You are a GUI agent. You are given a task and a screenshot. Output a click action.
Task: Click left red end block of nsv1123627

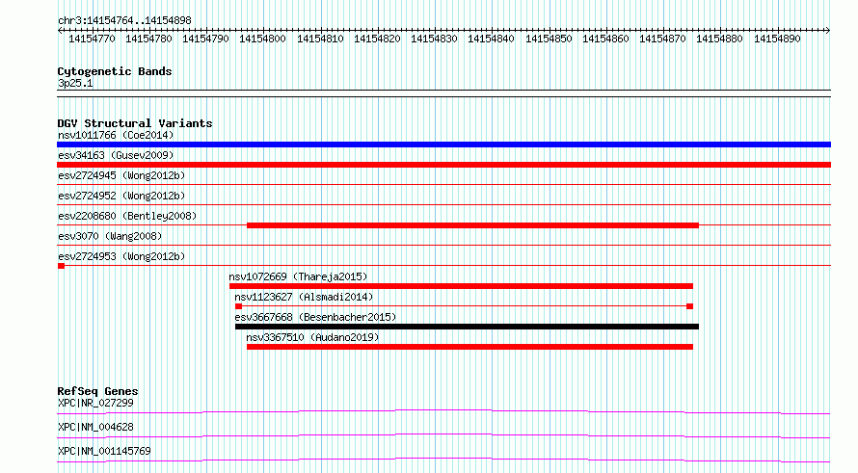tap(238, 306)
